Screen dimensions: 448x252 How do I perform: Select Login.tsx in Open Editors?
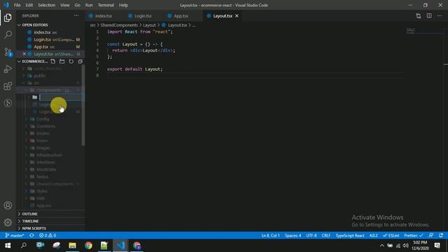tap(50, 40)
